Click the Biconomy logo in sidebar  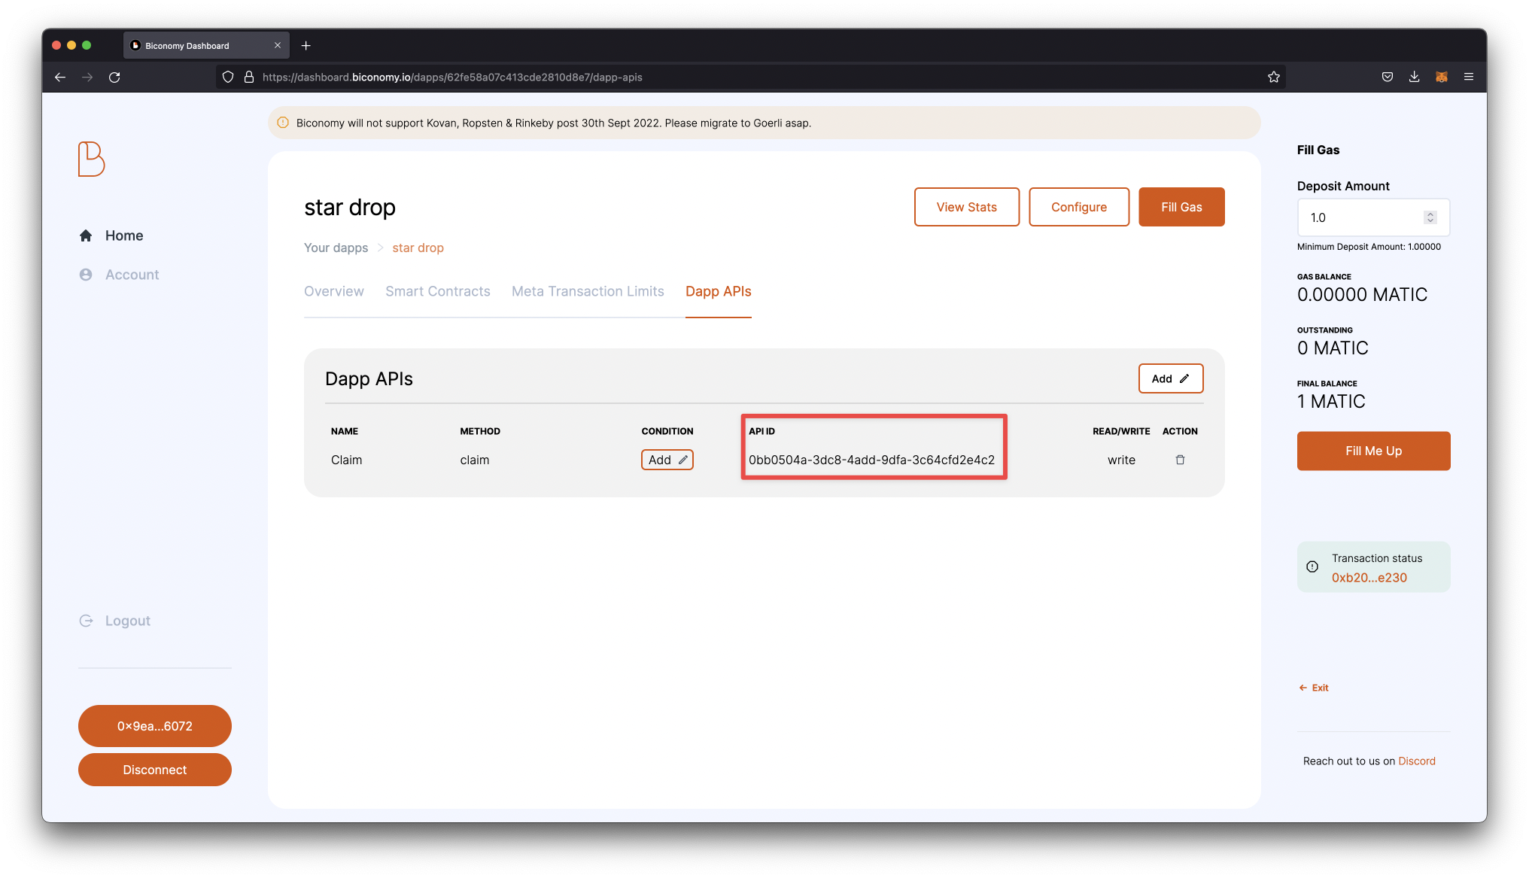(x=91, y=159)
